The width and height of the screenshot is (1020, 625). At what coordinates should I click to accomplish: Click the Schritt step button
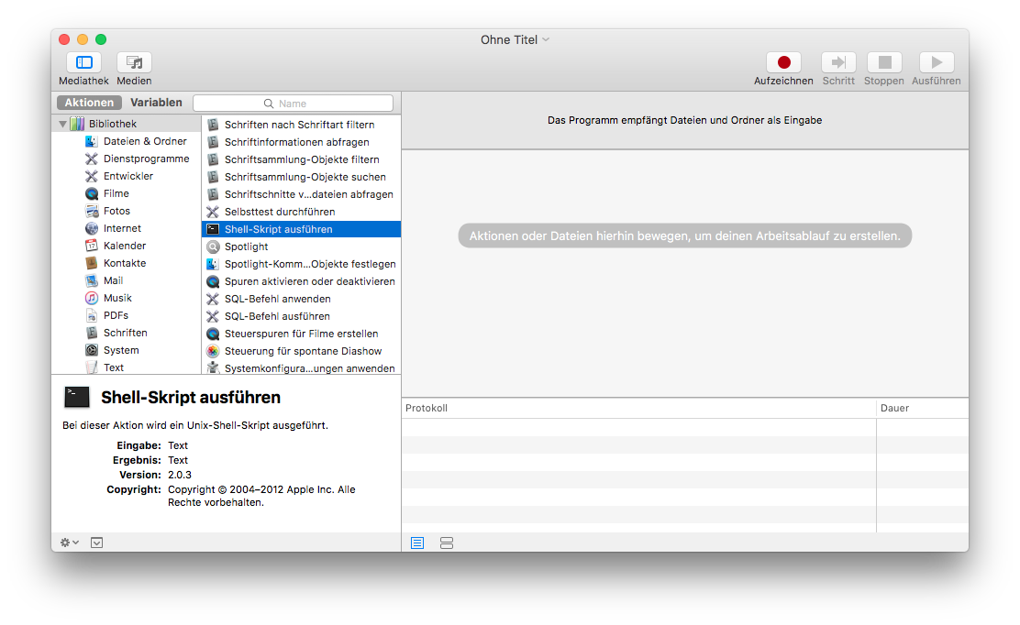[838, 62]
